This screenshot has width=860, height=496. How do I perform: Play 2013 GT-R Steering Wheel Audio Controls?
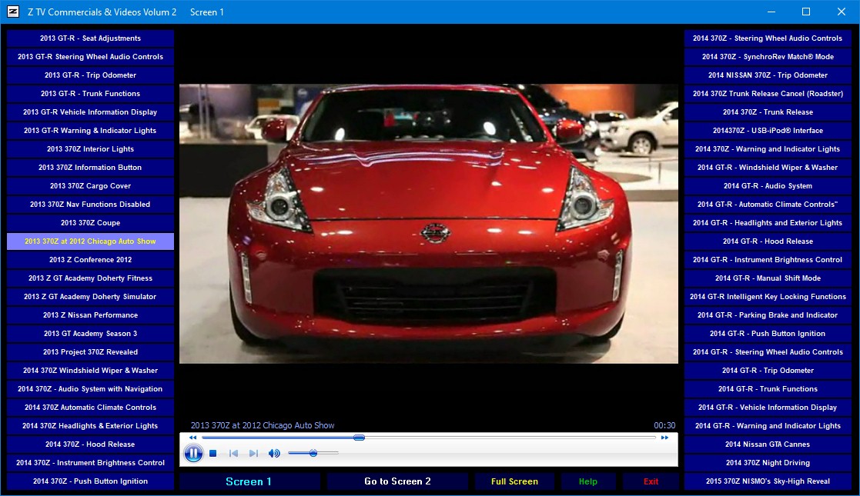coord(91,56)
